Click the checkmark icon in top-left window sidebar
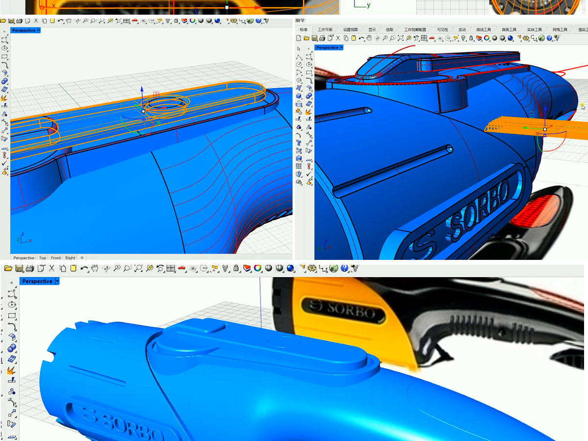The image size is (588, 441). [x=4, y=163]
